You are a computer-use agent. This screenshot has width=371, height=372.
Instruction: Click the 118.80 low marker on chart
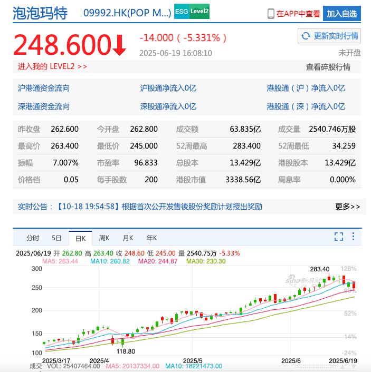[x=126, y=351]
